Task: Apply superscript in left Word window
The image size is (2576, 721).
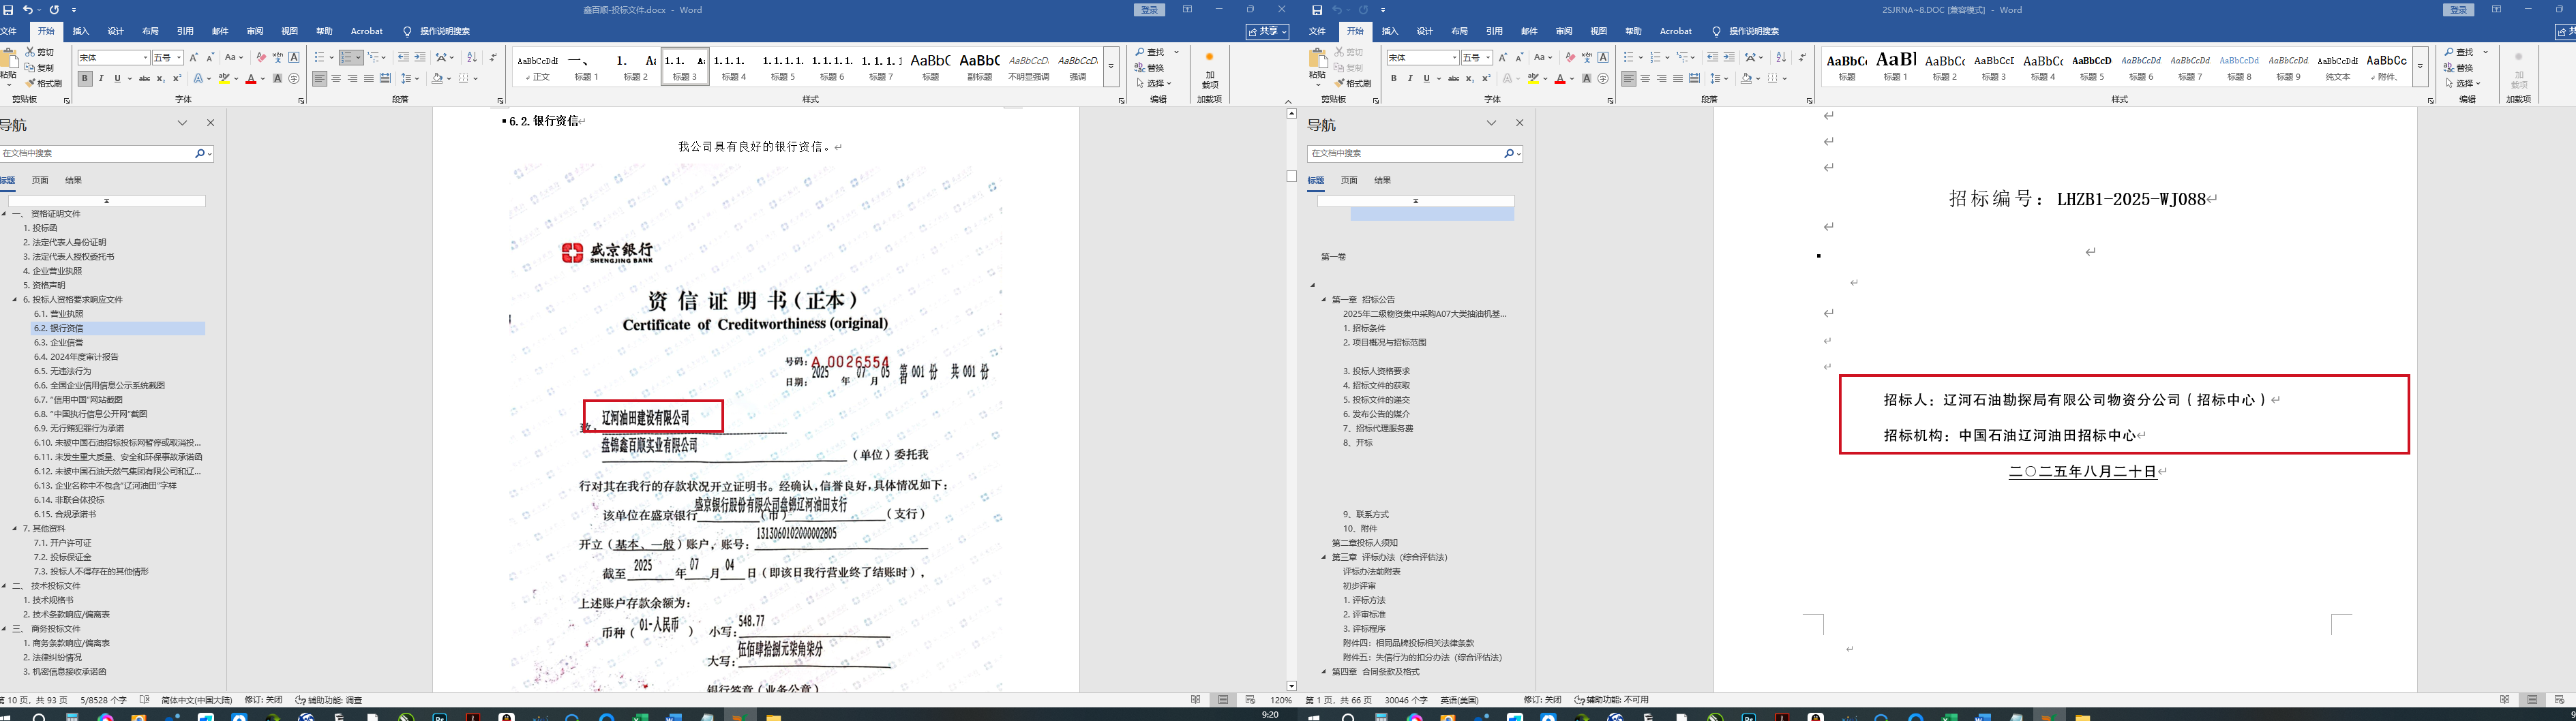Action: 177,79
